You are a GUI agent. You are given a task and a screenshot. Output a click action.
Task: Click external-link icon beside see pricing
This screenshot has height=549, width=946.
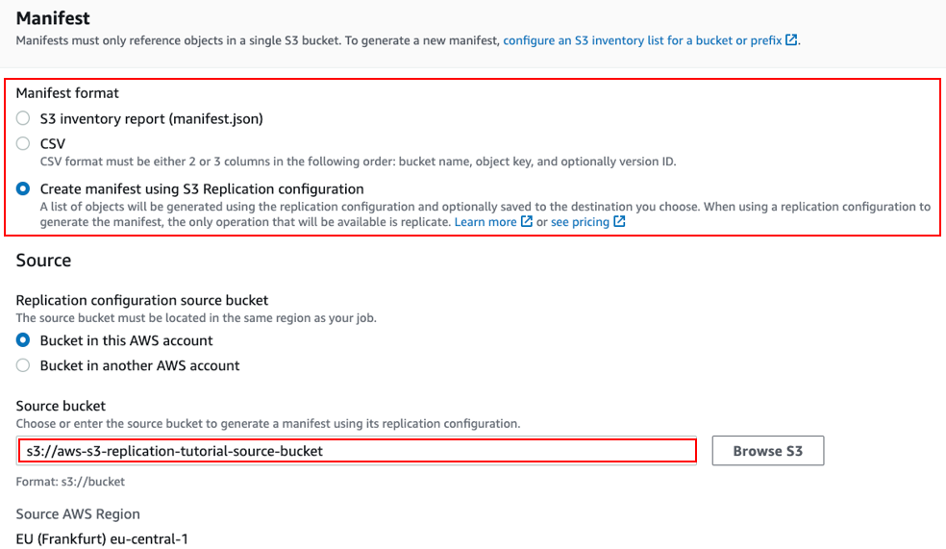(x=619, y=221)
